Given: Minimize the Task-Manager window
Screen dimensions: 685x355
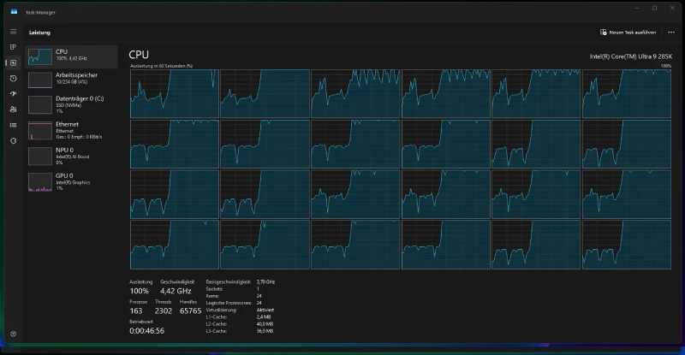Looking at the screenshot, I should coord(637,8).
